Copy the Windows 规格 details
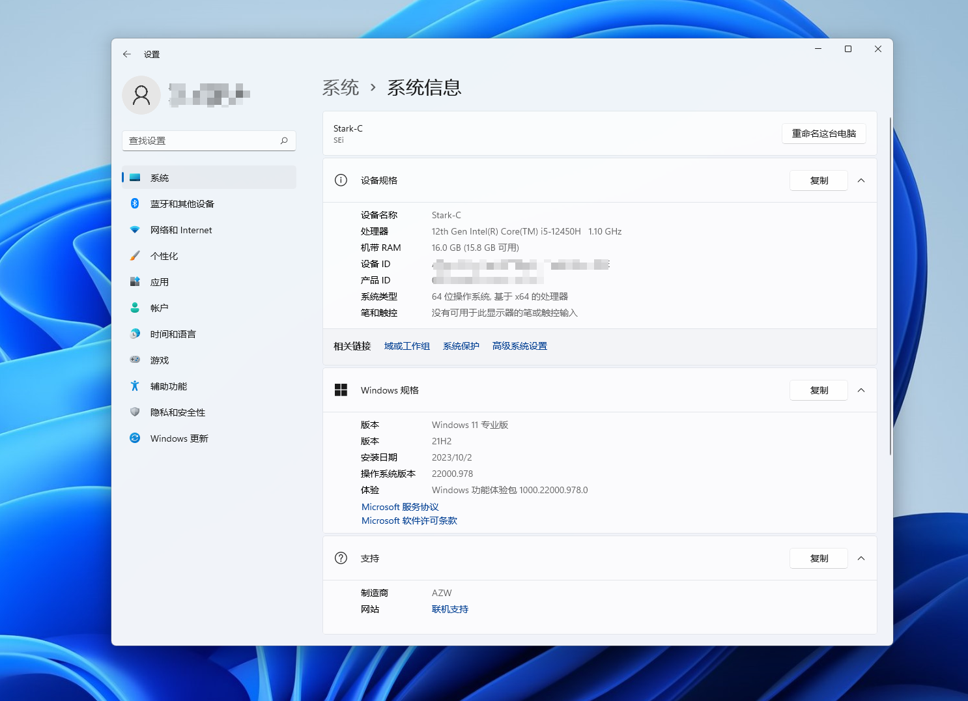This screenshot has height=701, width=968. (819, 390)
